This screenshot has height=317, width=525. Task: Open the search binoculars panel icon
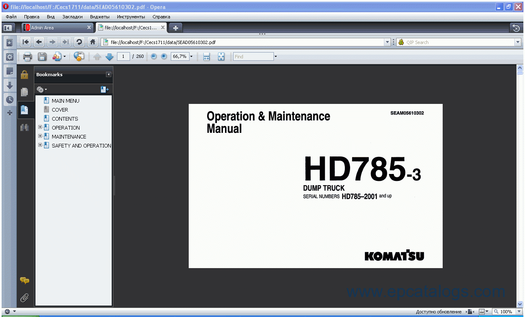[24, 127]
